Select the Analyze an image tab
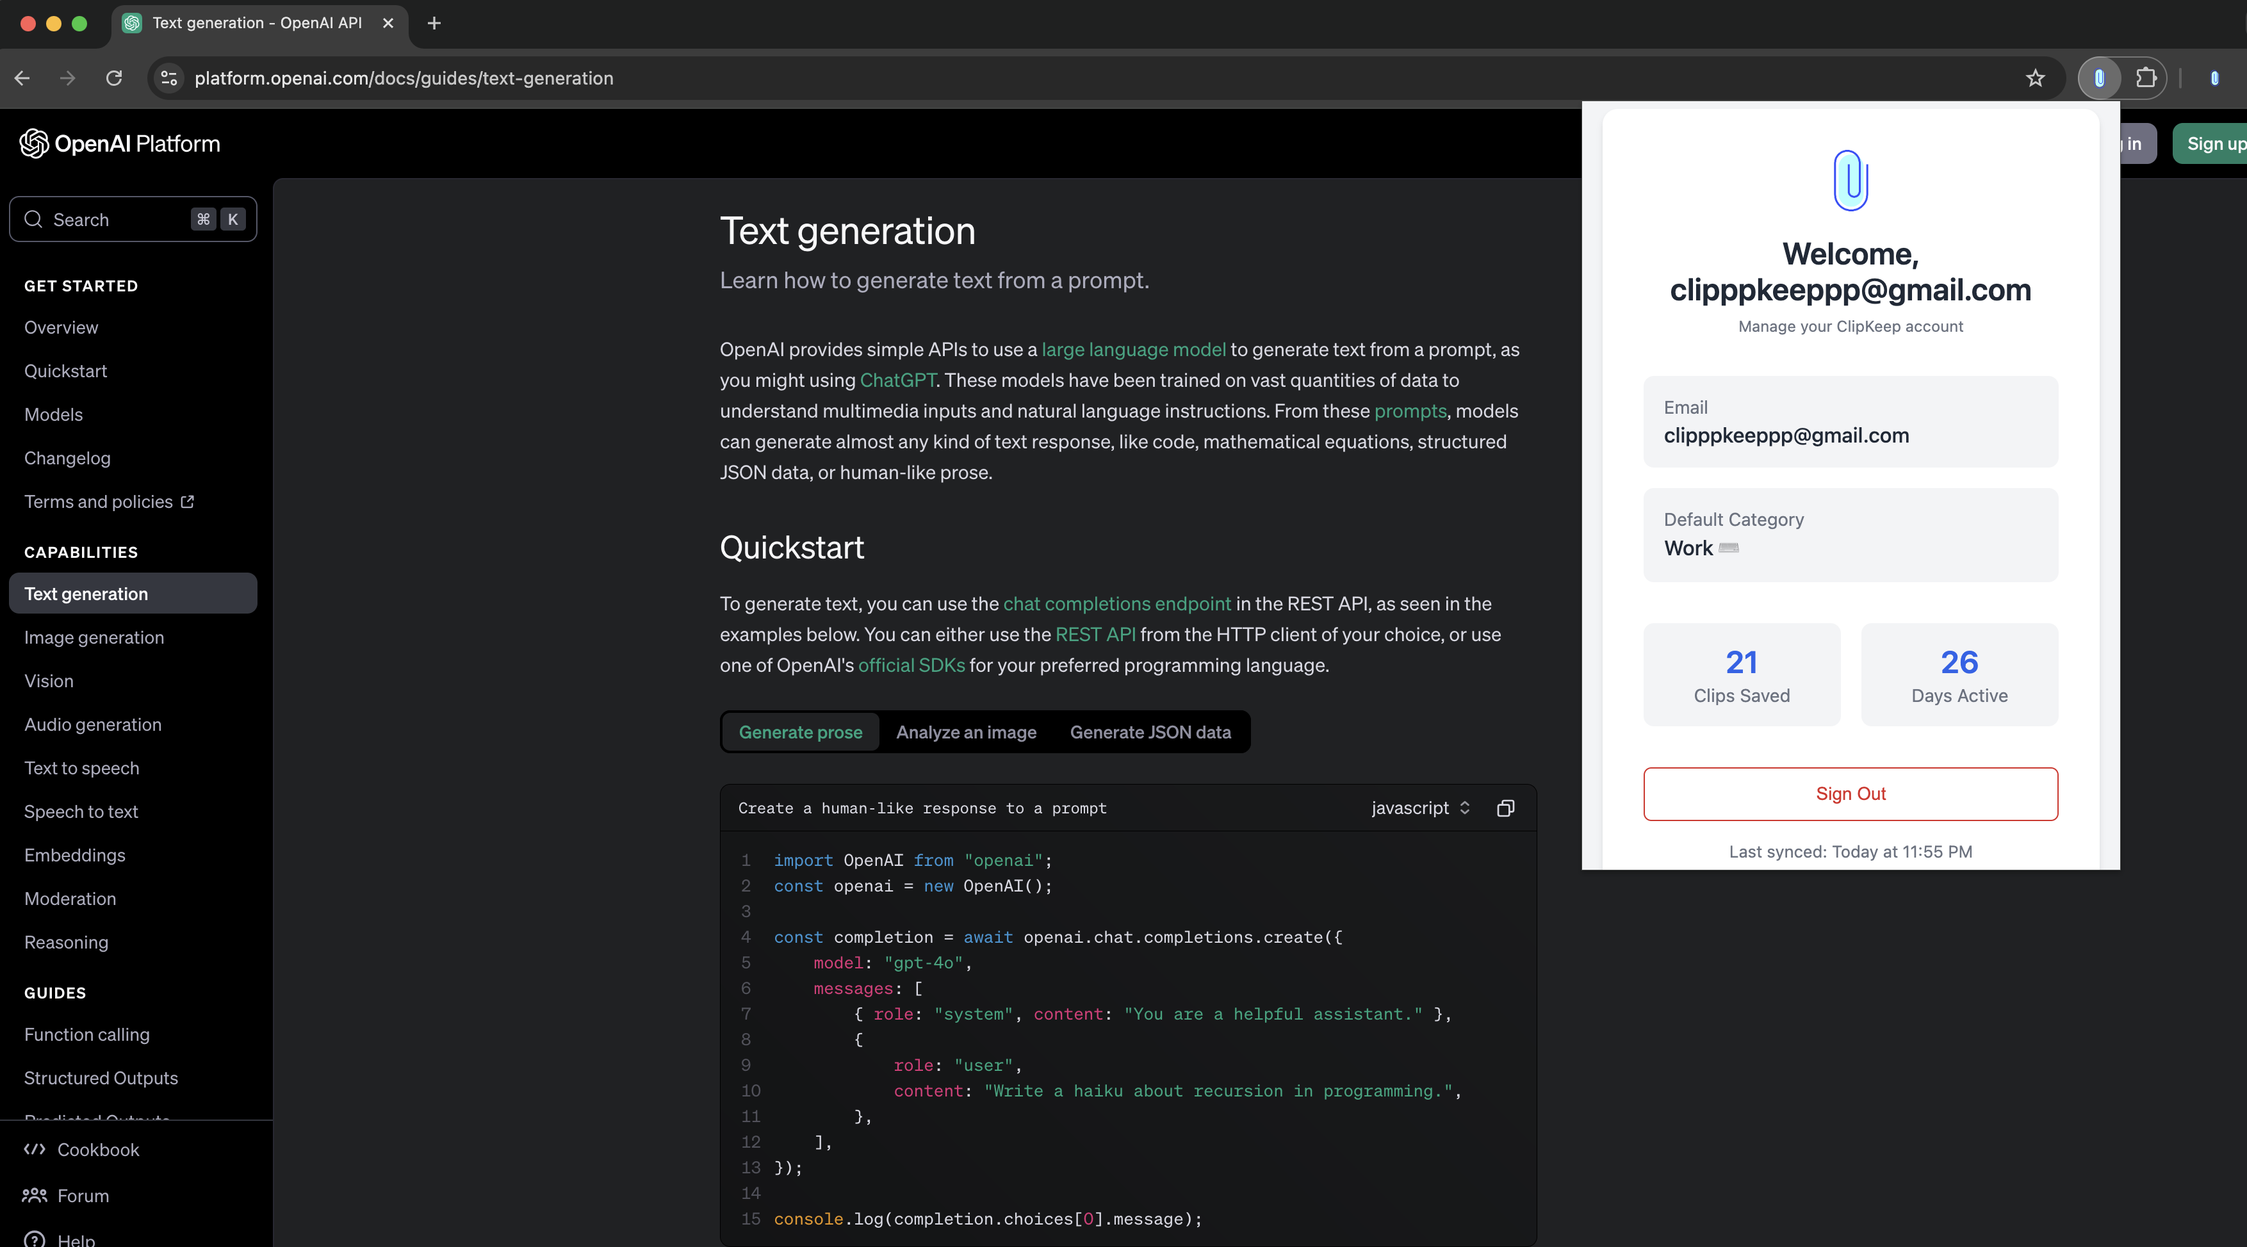 click(x=966, y=731)
